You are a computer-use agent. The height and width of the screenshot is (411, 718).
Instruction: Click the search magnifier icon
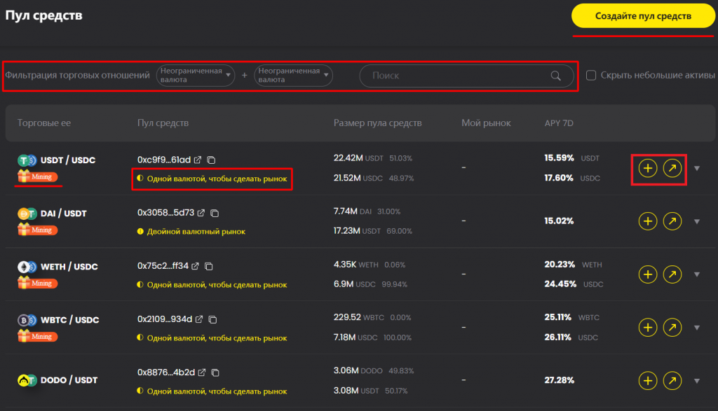[x=556, y=76]
